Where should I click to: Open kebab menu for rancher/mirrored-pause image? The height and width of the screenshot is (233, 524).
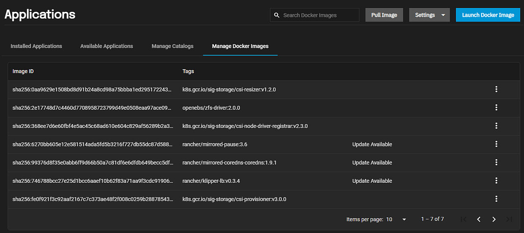coord(496,144)
